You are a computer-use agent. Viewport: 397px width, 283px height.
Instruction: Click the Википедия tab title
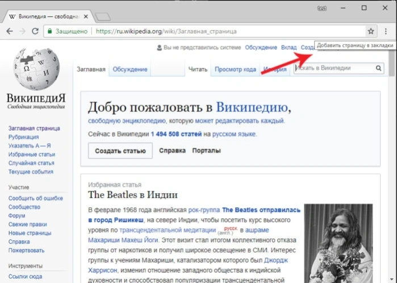(x=48, y=16)
